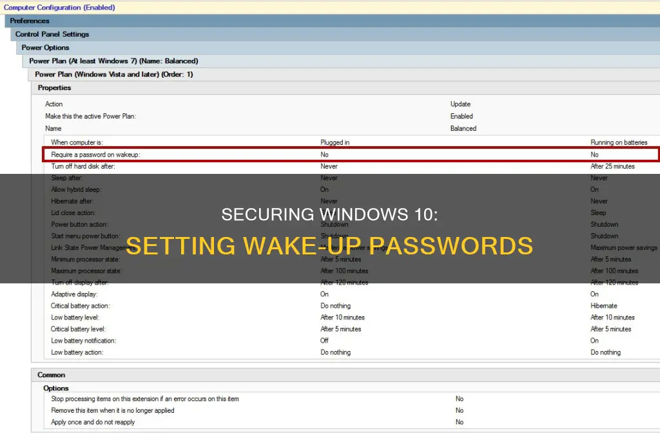This screenshot has height=436, width=660.
Task: Select the Enabled value for active Power Plan
Action: (x=461, y=116)
